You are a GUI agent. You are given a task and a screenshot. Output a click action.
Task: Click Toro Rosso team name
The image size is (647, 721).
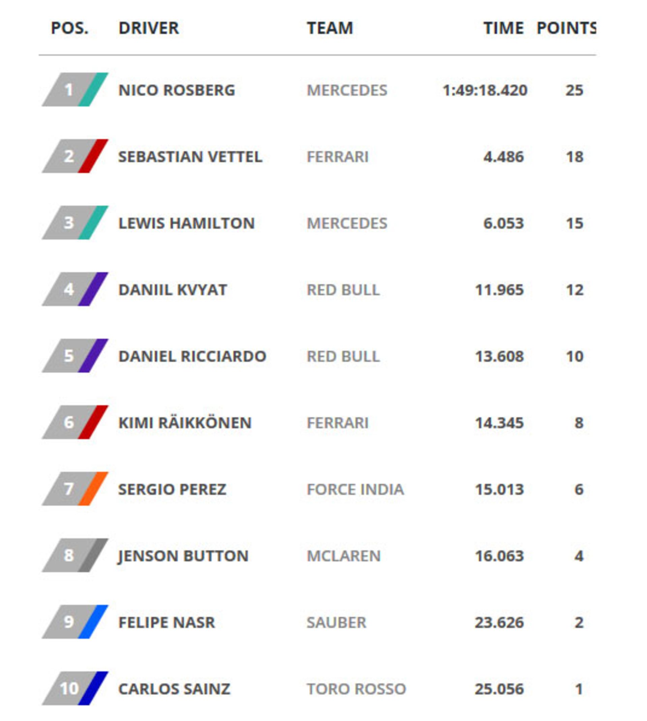(356, 689)
